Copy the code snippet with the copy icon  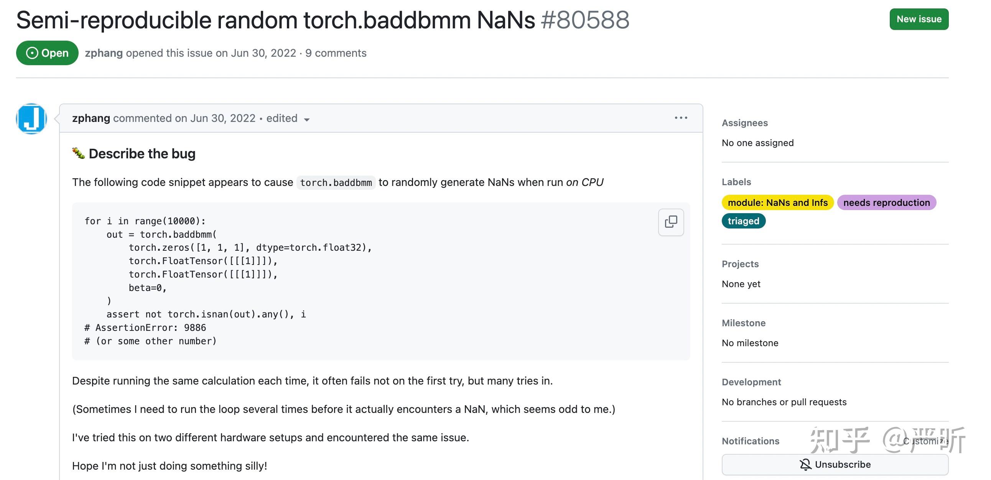(671, 222)
